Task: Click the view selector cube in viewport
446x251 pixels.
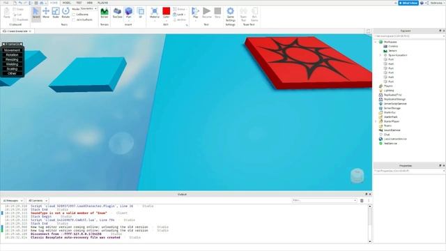Action: point(357,175)
